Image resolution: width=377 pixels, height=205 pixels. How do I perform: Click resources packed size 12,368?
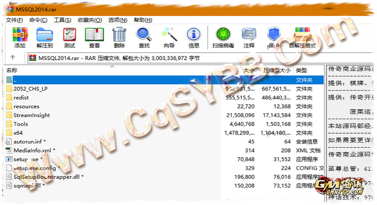(x=282, y=106)
